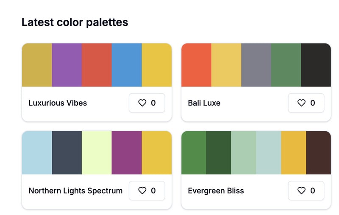Open the Luxurious Vibes palette title

[58, 103]
